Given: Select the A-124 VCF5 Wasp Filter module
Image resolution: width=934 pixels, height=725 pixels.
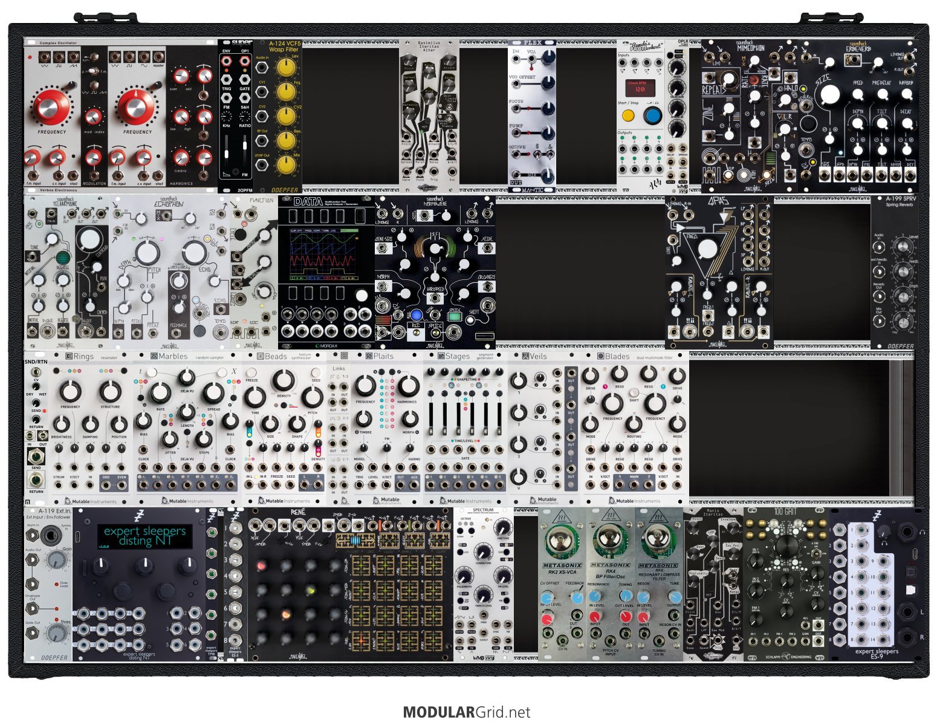Looking at the screenshot, I should (x=278, y=116).
